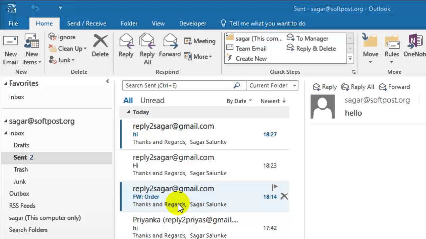Open the Current Folder scope dropdown
This screenshot has height=239, width=426.
click(x=272, y=85)
